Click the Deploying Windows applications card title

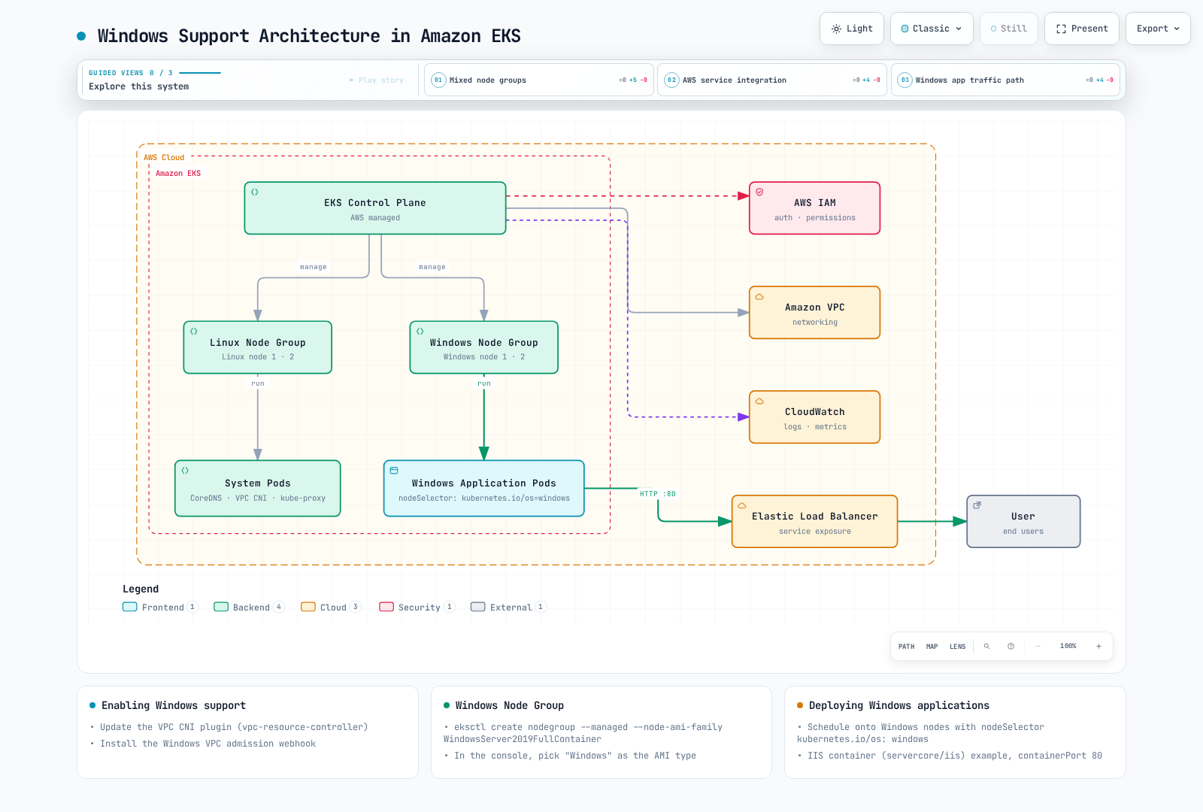coord(899,705)
